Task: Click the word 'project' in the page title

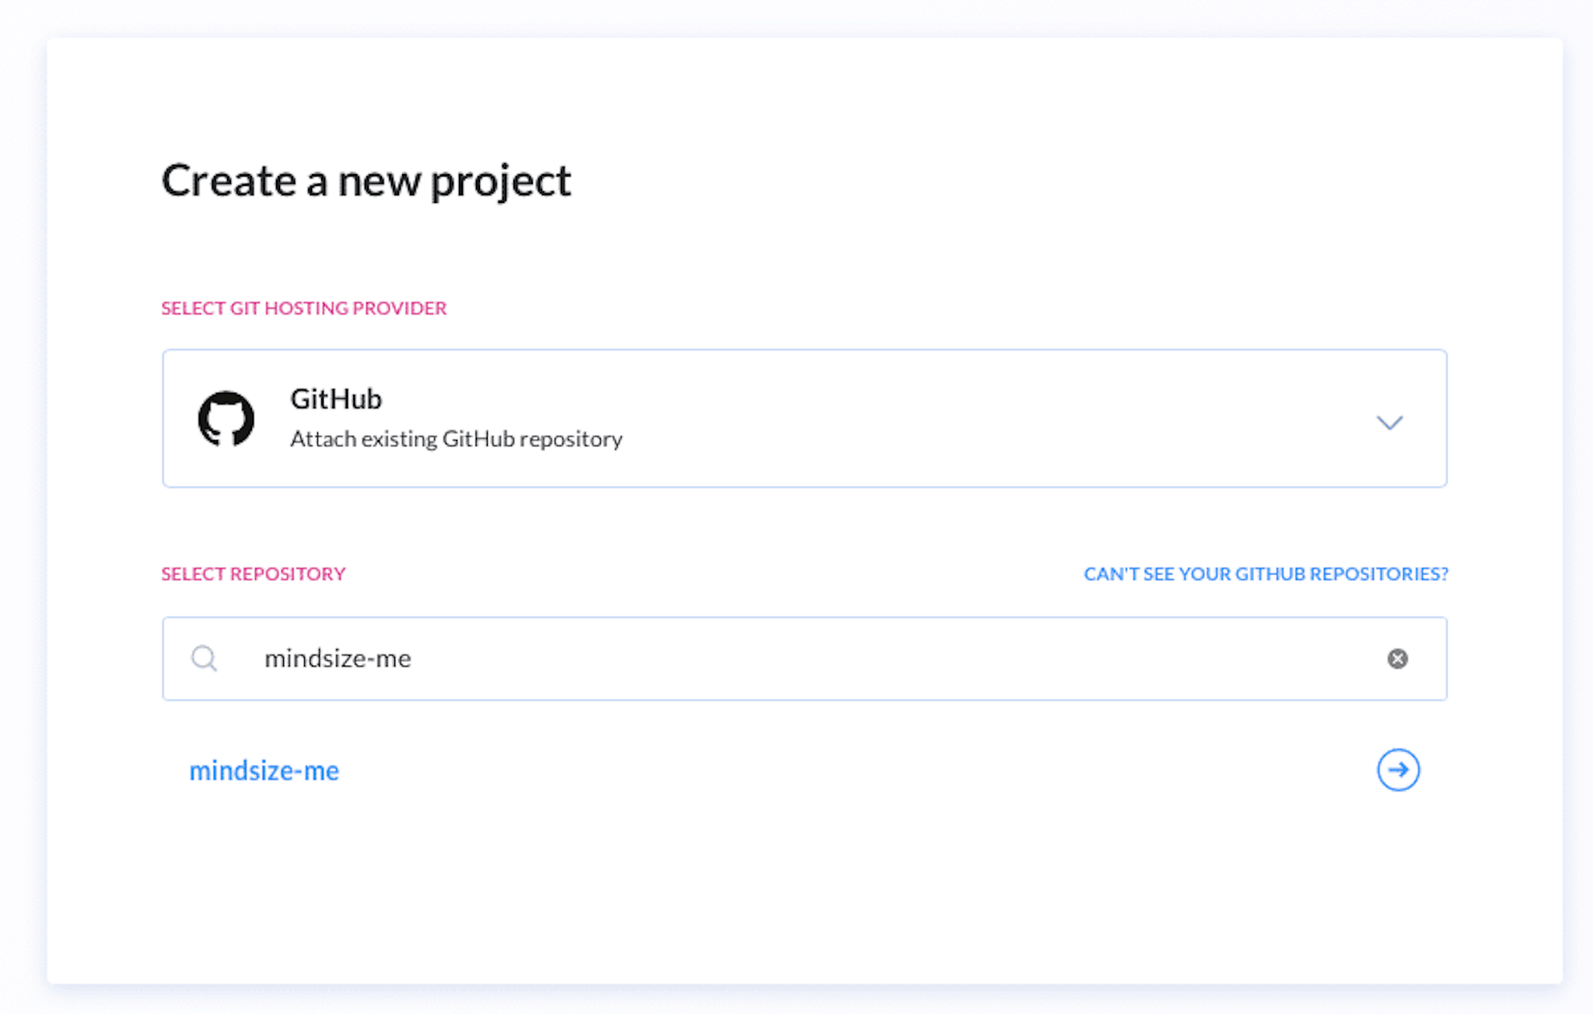Action: [x=501, y=183]
